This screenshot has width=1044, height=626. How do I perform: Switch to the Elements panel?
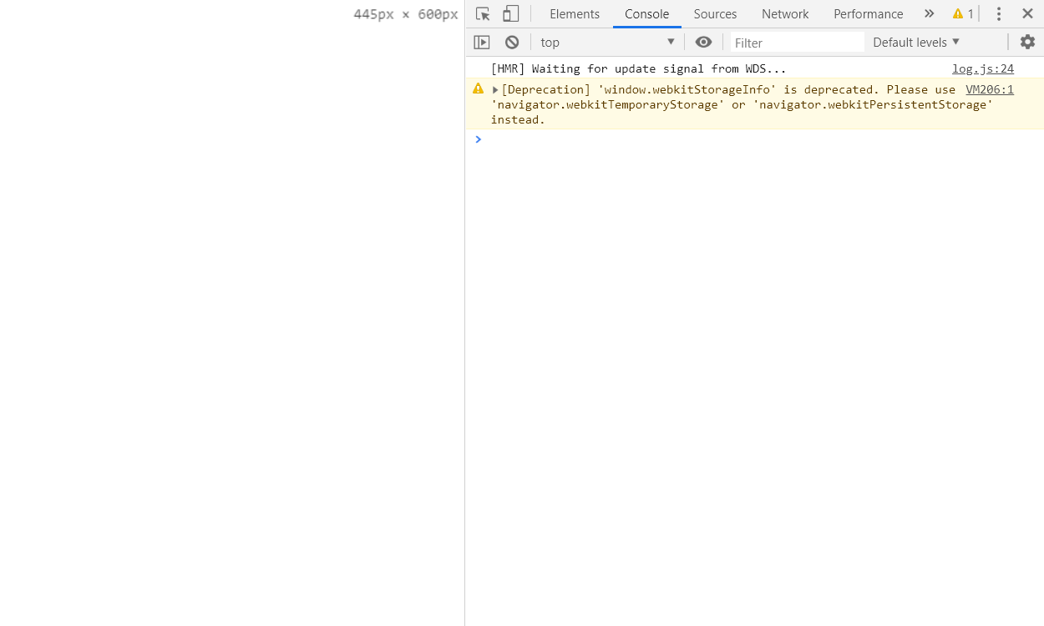coord(574,13)
